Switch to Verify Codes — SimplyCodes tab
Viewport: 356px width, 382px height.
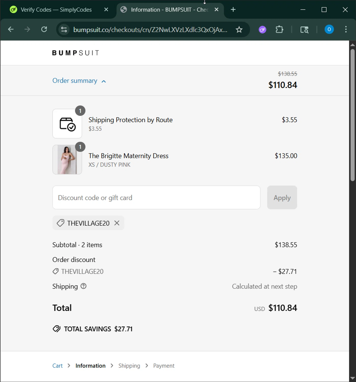[56, 10]
